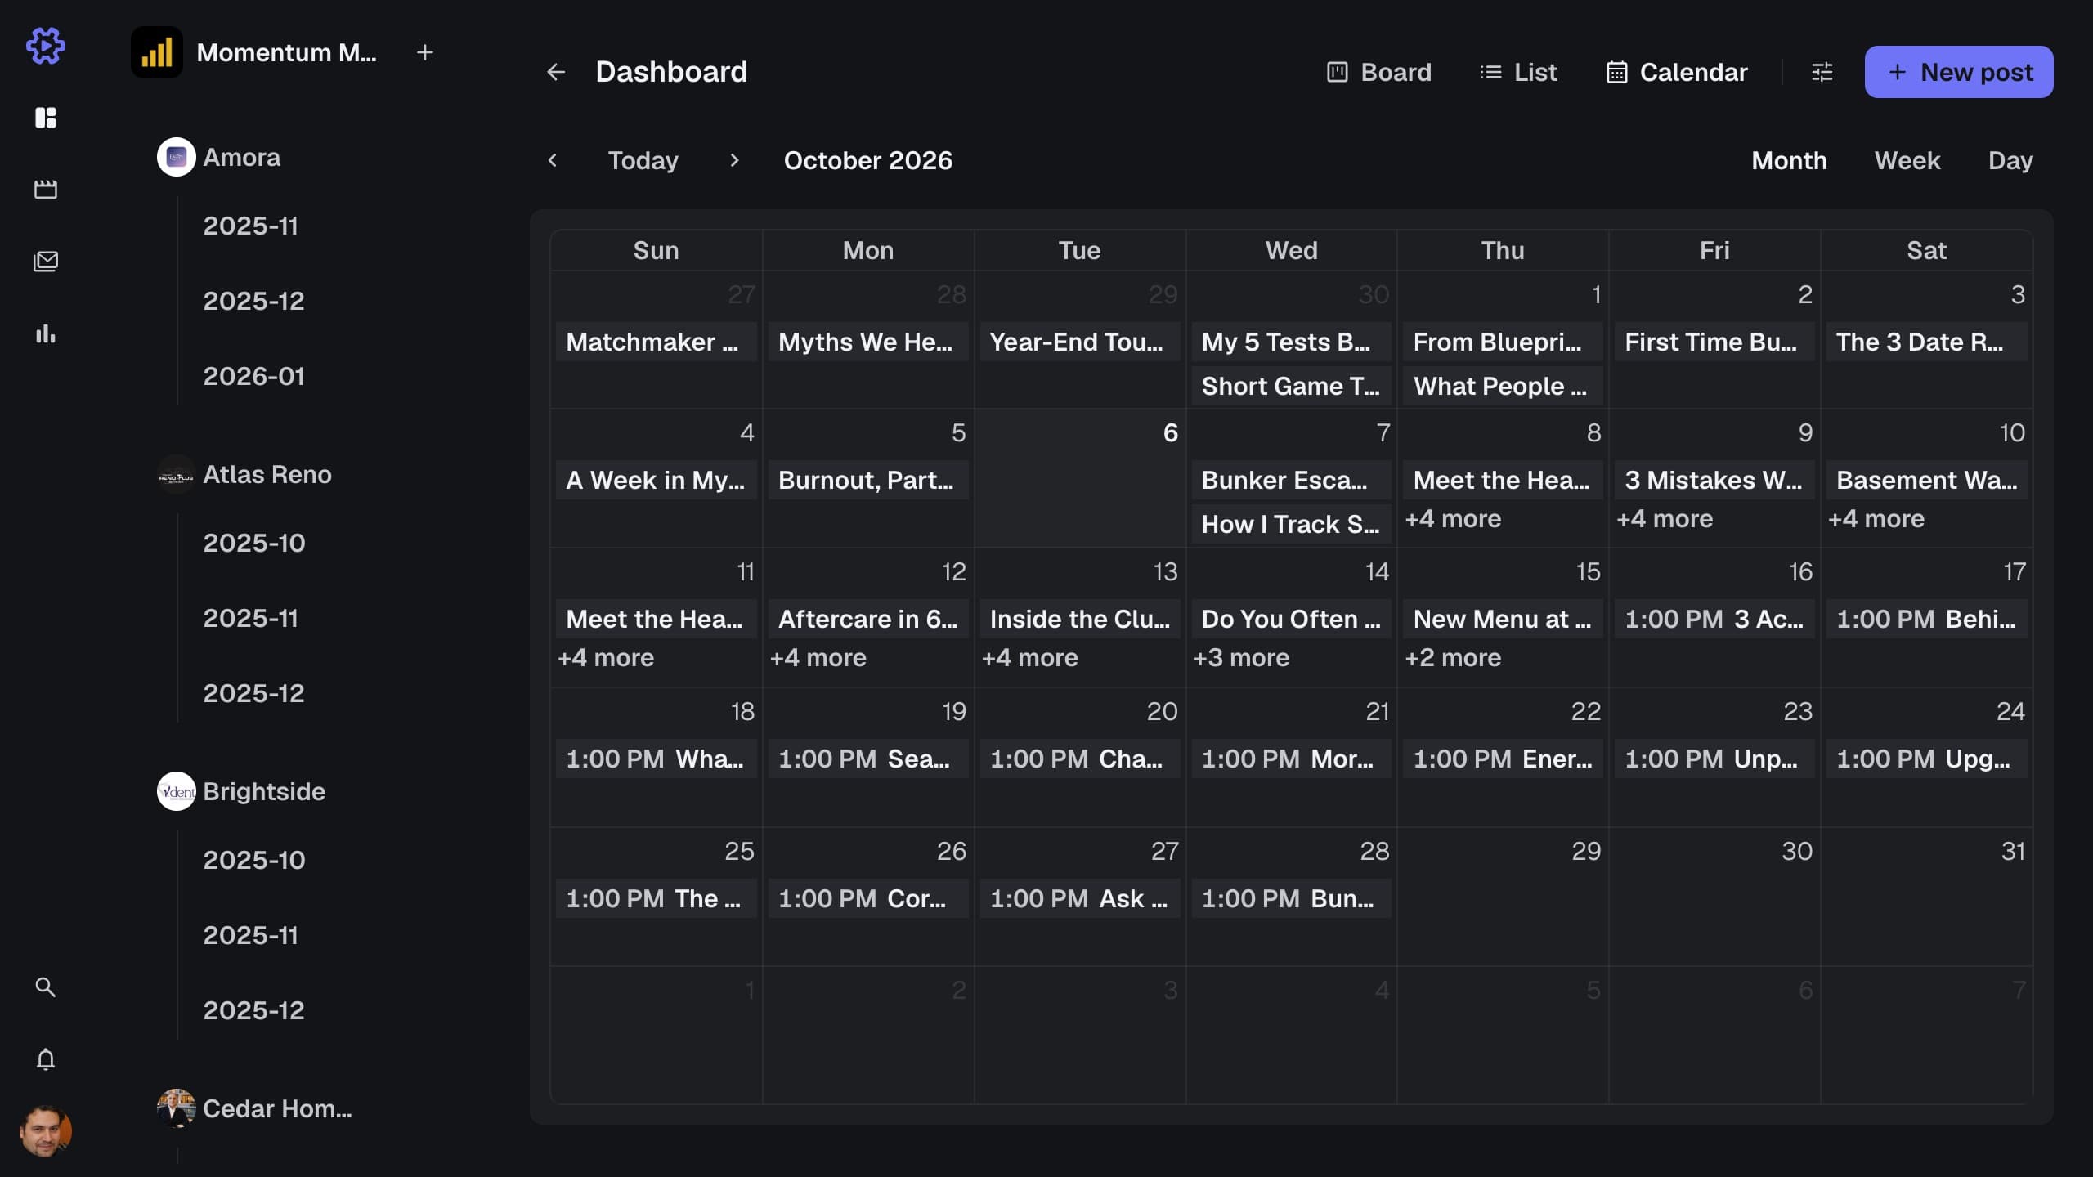The width and height of the screenshot is (2093, 1177).
Task: Expand +3 more on October 14
Action: tap(1241, 658)
